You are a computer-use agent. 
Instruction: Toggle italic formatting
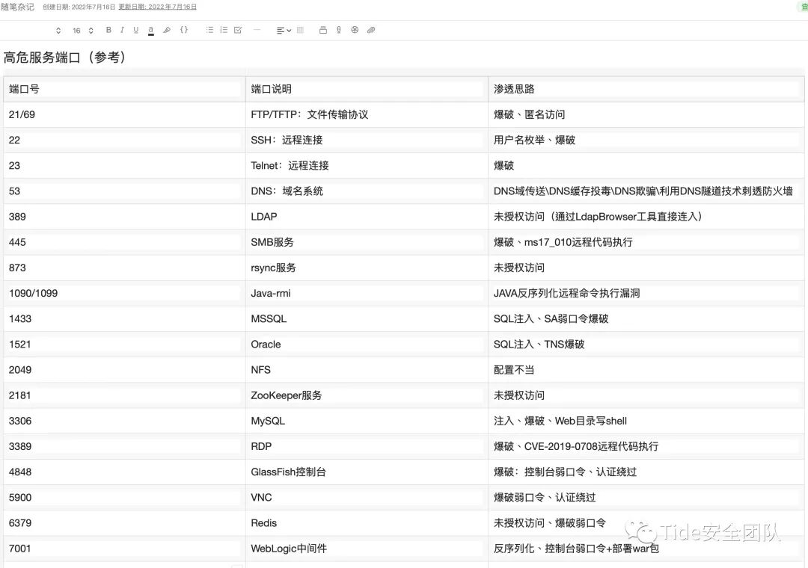(x=122, y=30)
